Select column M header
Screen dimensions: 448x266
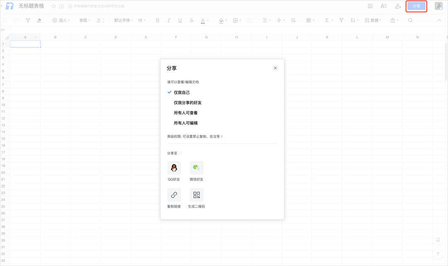coord(387,37)
